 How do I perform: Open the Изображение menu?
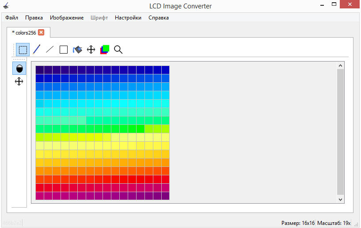(67, 18)
